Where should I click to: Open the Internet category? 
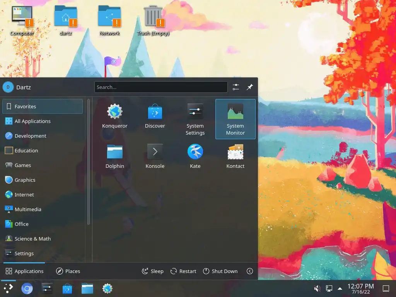tap(43, 195)
